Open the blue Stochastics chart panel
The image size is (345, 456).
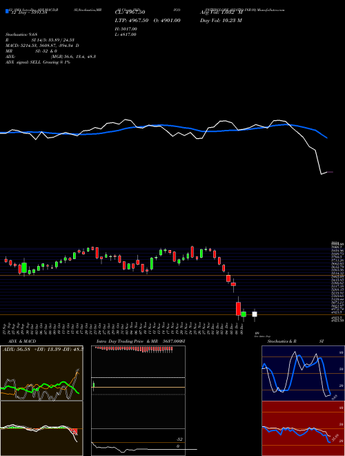coord(303,373)
